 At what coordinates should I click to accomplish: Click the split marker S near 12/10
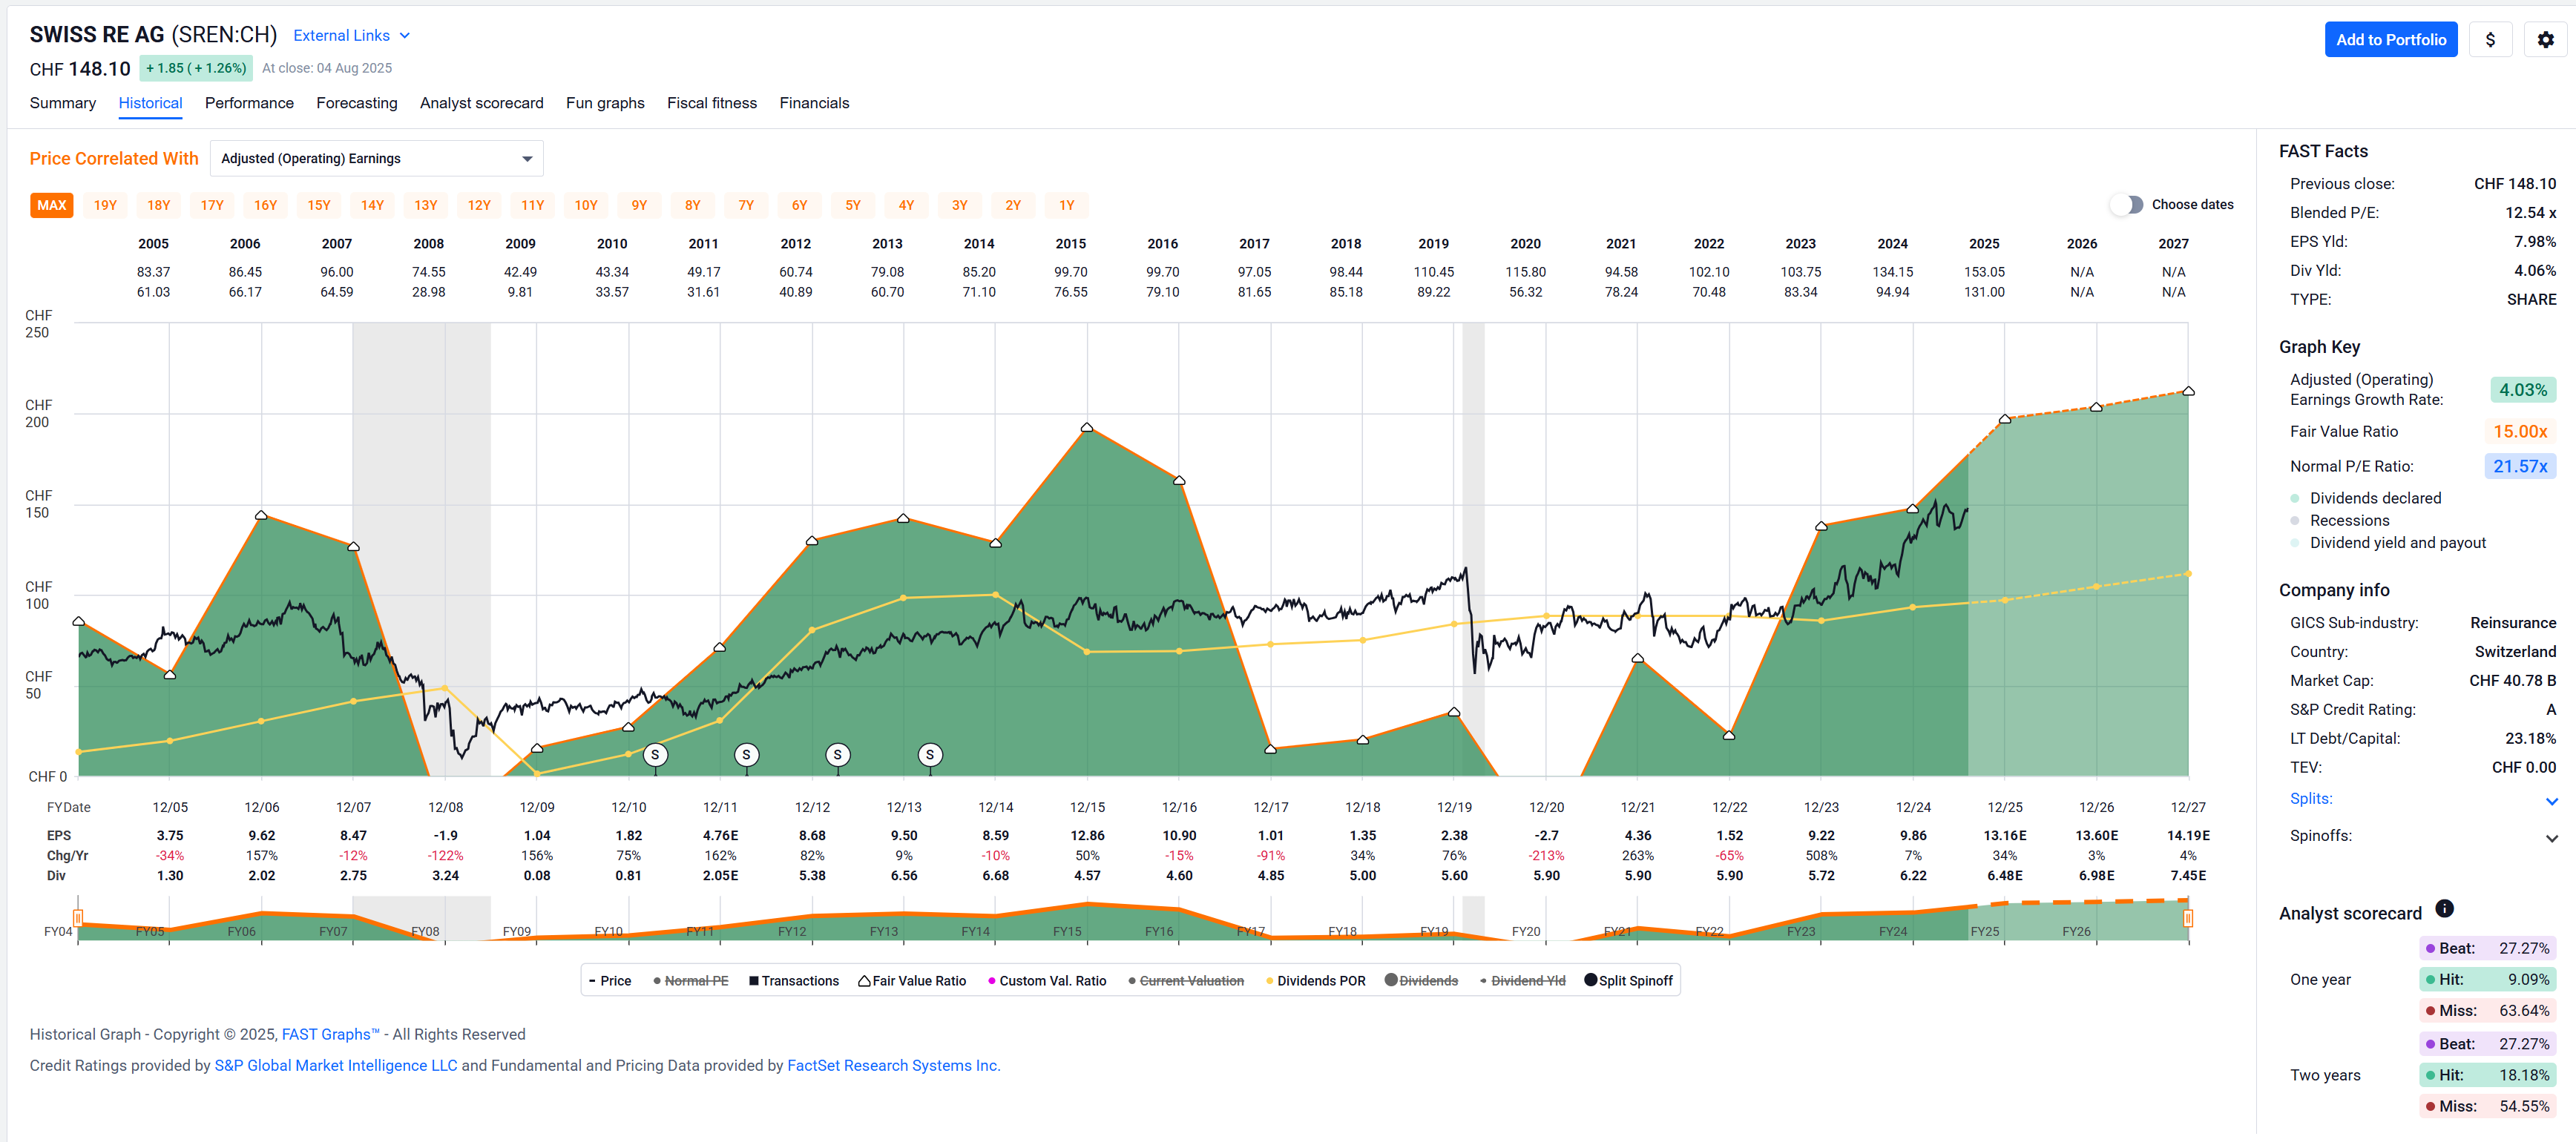click(x=655, y=754)
